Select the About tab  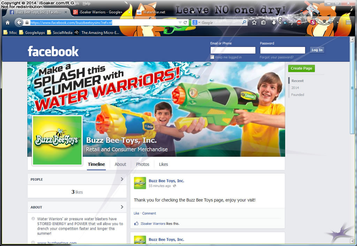pos(120,164)
